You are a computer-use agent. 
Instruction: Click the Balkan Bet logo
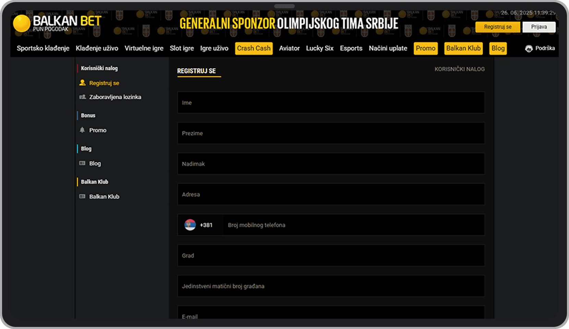point(57,23)
